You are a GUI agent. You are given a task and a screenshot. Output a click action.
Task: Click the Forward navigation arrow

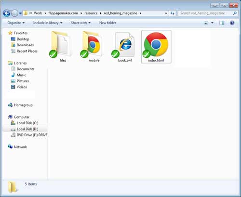pos(14,13)
